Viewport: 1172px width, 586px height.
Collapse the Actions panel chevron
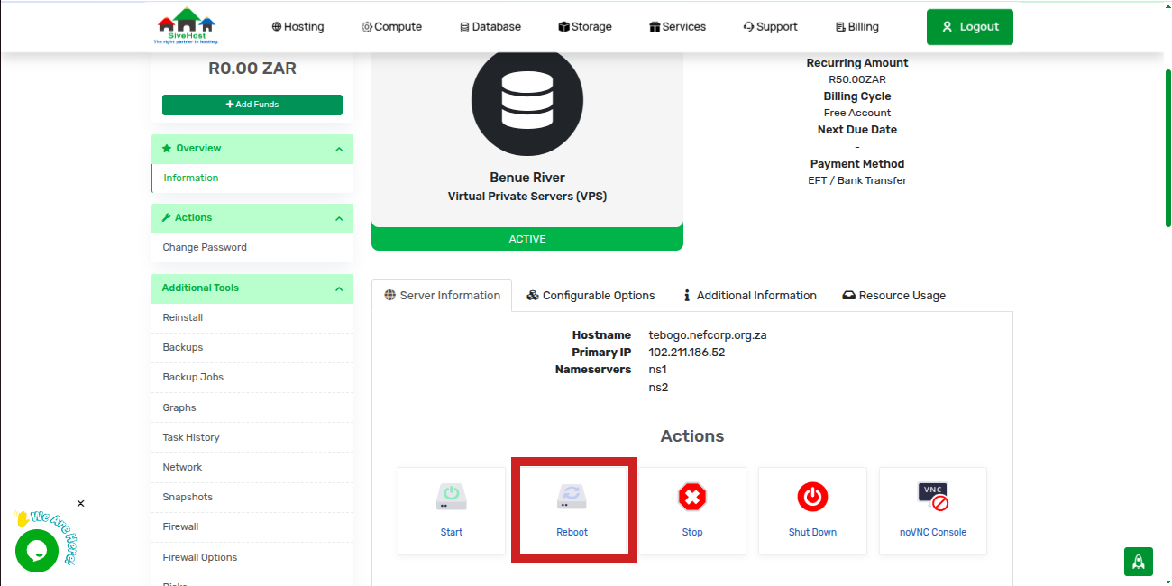tap(339, 219)
